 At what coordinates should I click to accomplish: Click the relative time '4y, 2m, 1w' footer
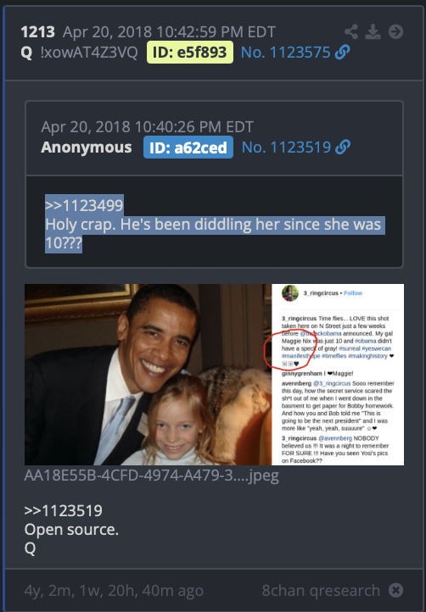(x=114, y=591)
